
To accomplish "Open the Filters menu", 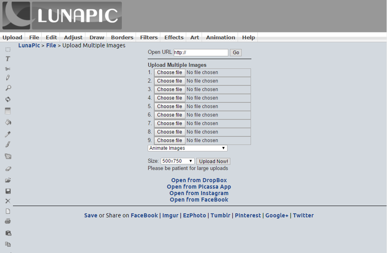I will click(149, 37).
